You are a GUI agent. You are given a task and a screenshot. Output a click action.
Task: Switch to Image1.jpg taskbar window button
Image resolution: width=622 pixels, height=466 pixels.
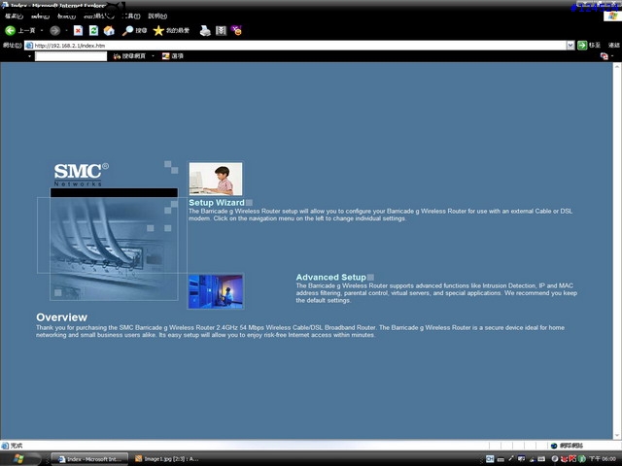(166, 459)
